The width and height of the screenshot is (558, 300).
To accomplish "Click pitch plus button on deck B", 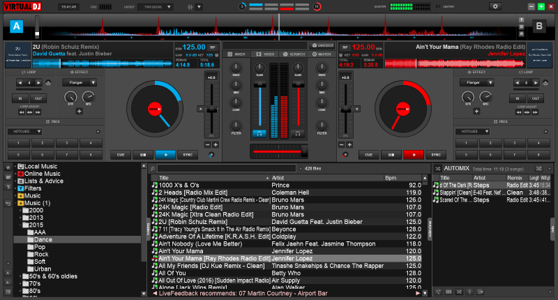I will pyautogui.click(x=349, y=144).
